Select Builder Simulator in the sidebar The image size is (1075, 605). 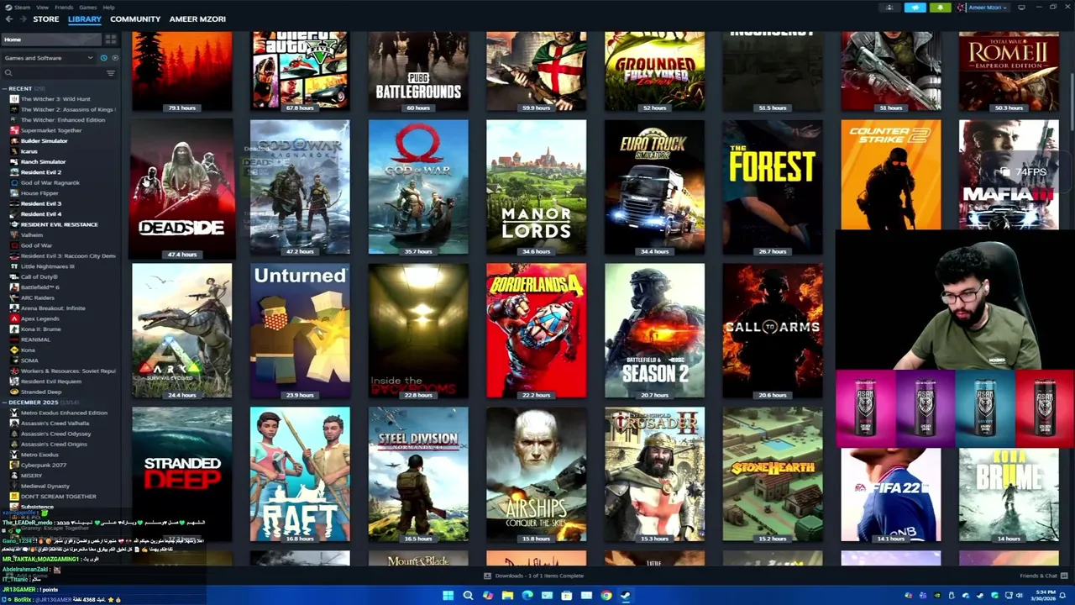(44, 140)
